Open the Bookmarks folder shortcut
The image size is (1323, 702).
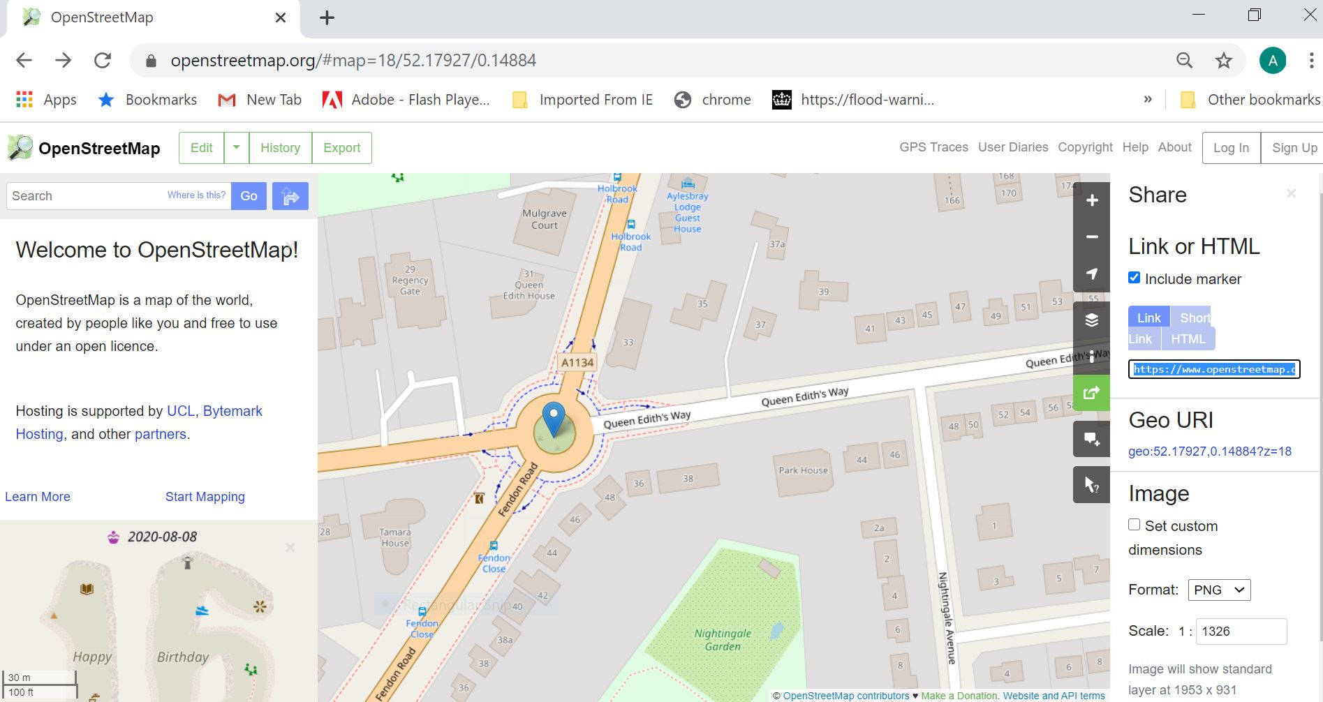click(148, 100)
